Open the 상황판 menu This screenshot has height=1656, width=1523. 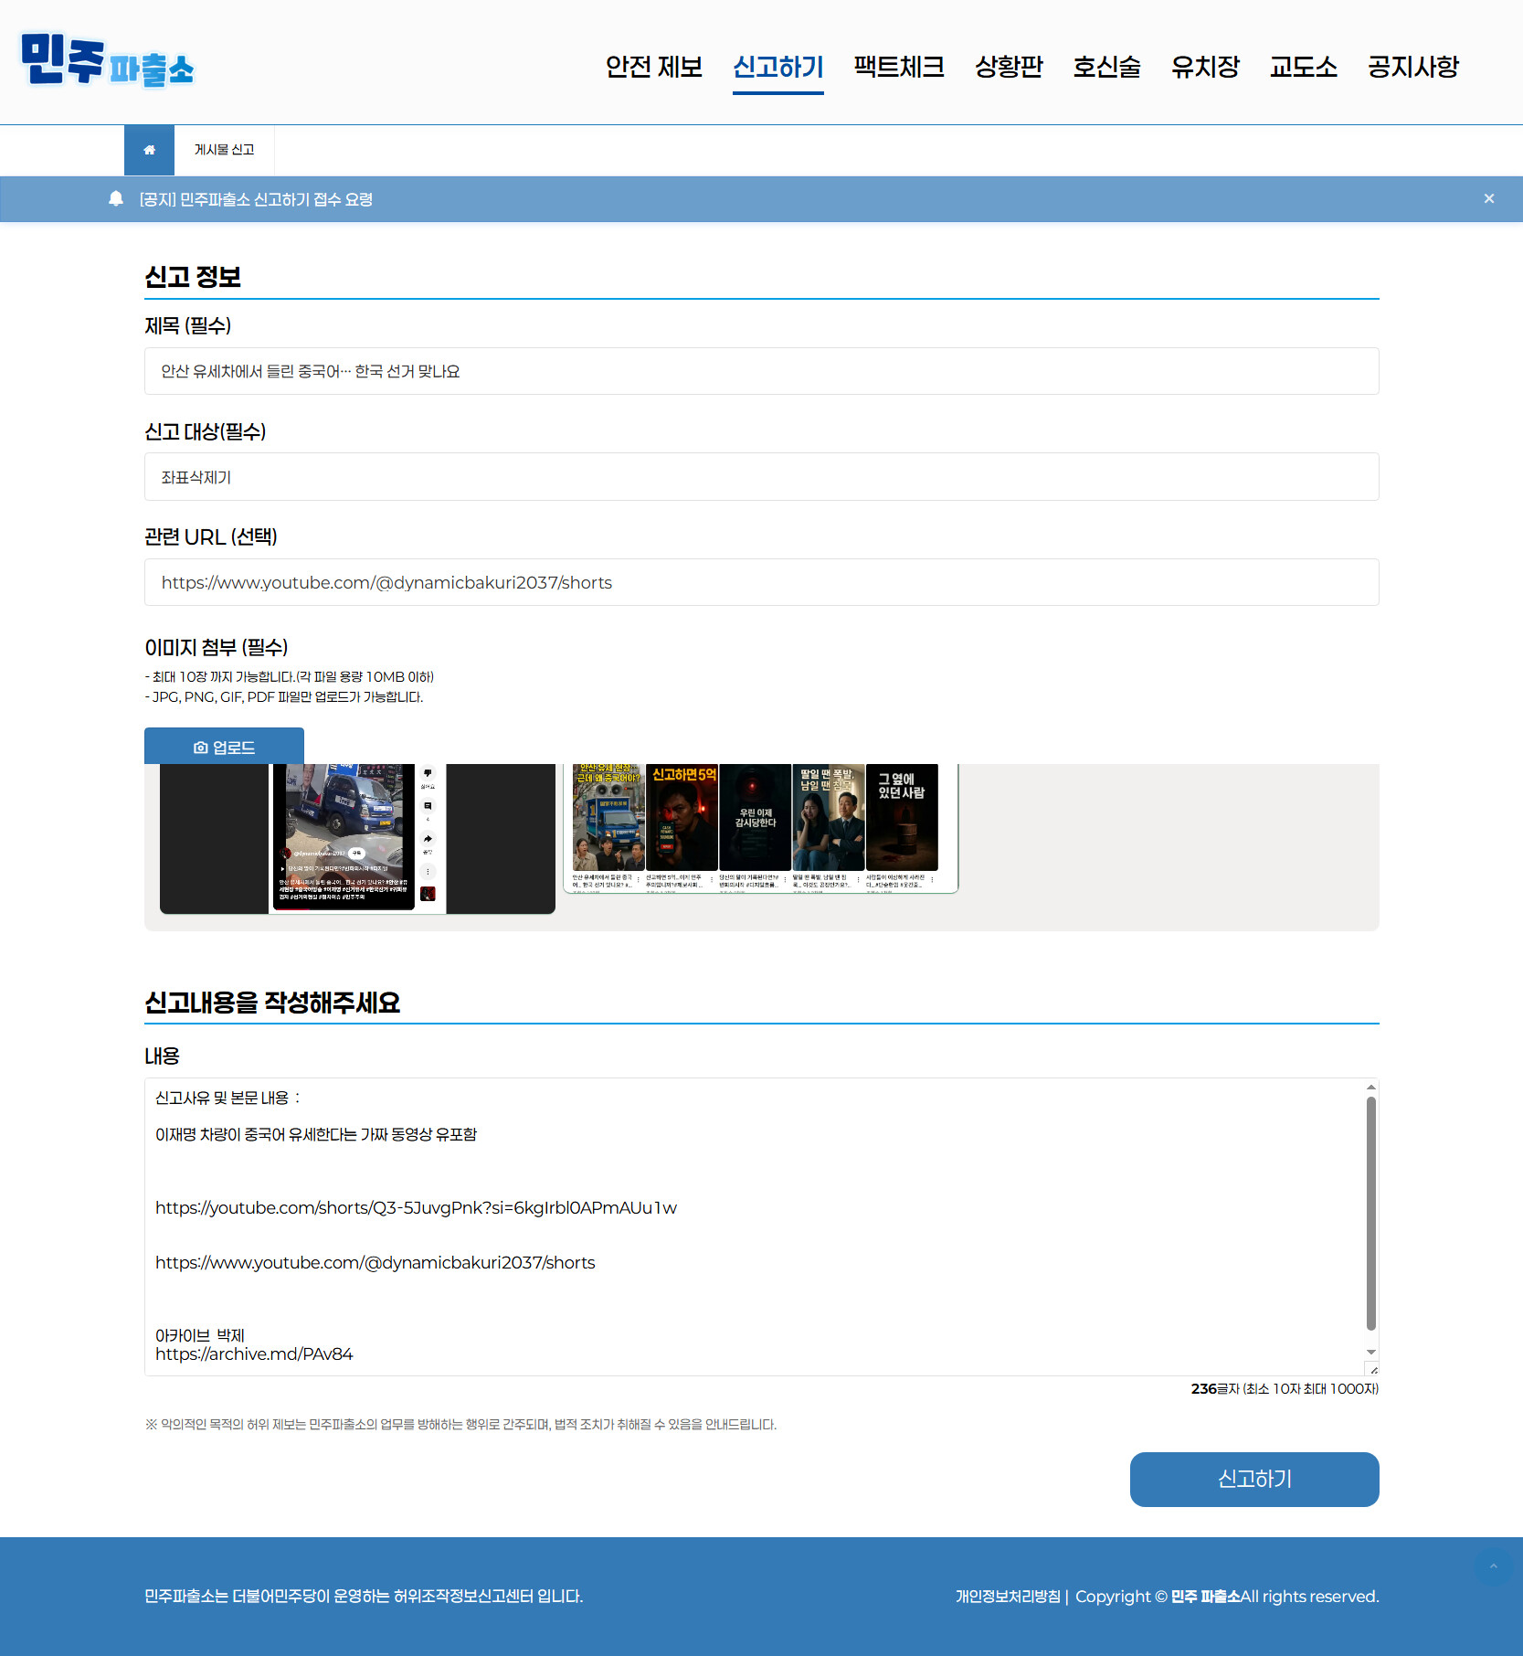[1009, 67]
